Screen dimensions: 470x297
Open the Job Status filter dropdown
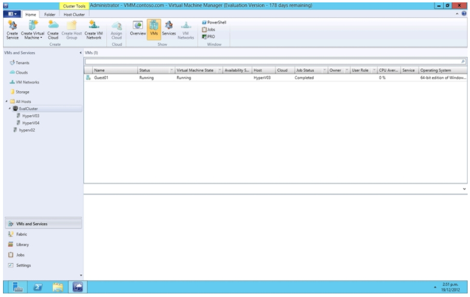(x=325, y=70)
